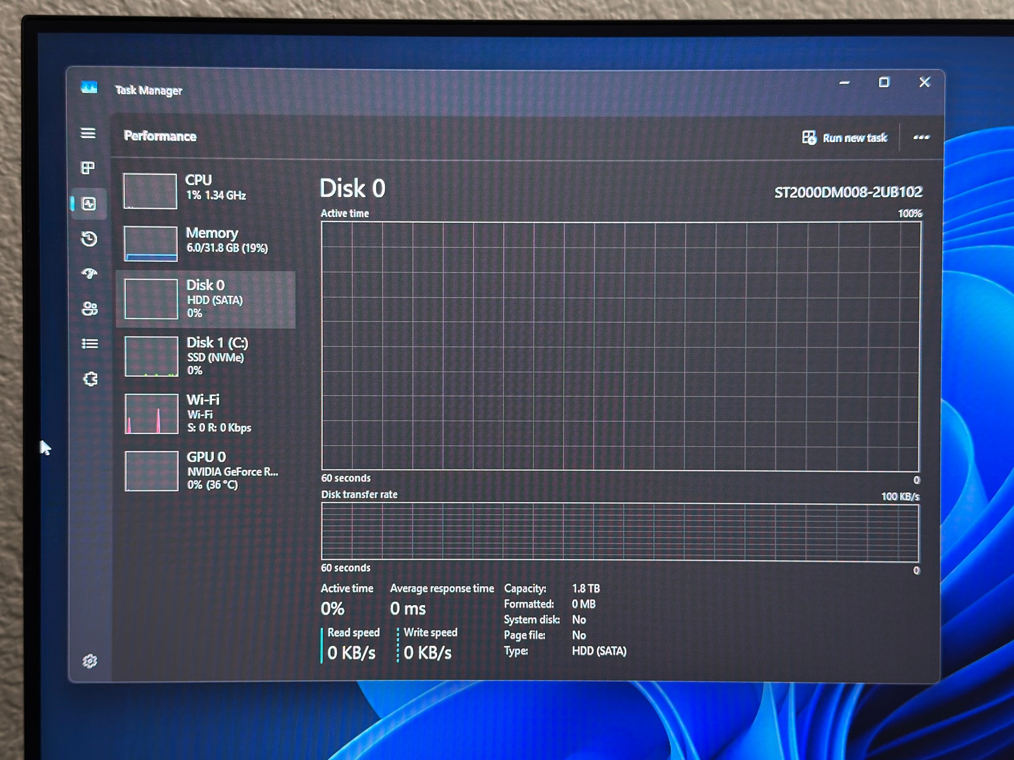
Task: Click the Active time graph area
Action: 620,346
